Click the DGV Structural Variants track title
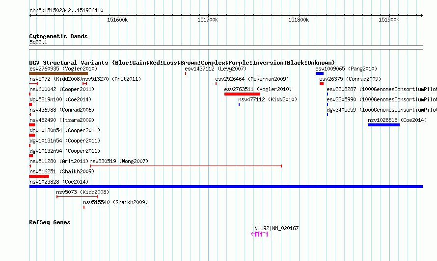Screen dimensions: 437x261 pyautogui.click(x=182, y=63)
